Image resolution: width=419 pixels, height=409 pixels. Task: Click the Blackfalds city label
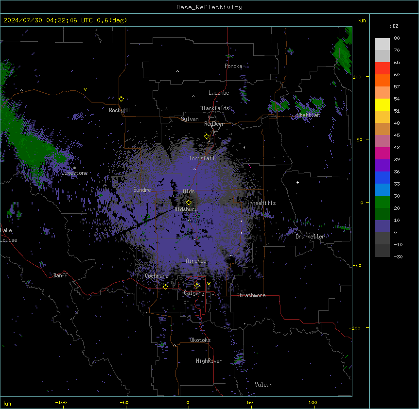click(x=214, y=108)
